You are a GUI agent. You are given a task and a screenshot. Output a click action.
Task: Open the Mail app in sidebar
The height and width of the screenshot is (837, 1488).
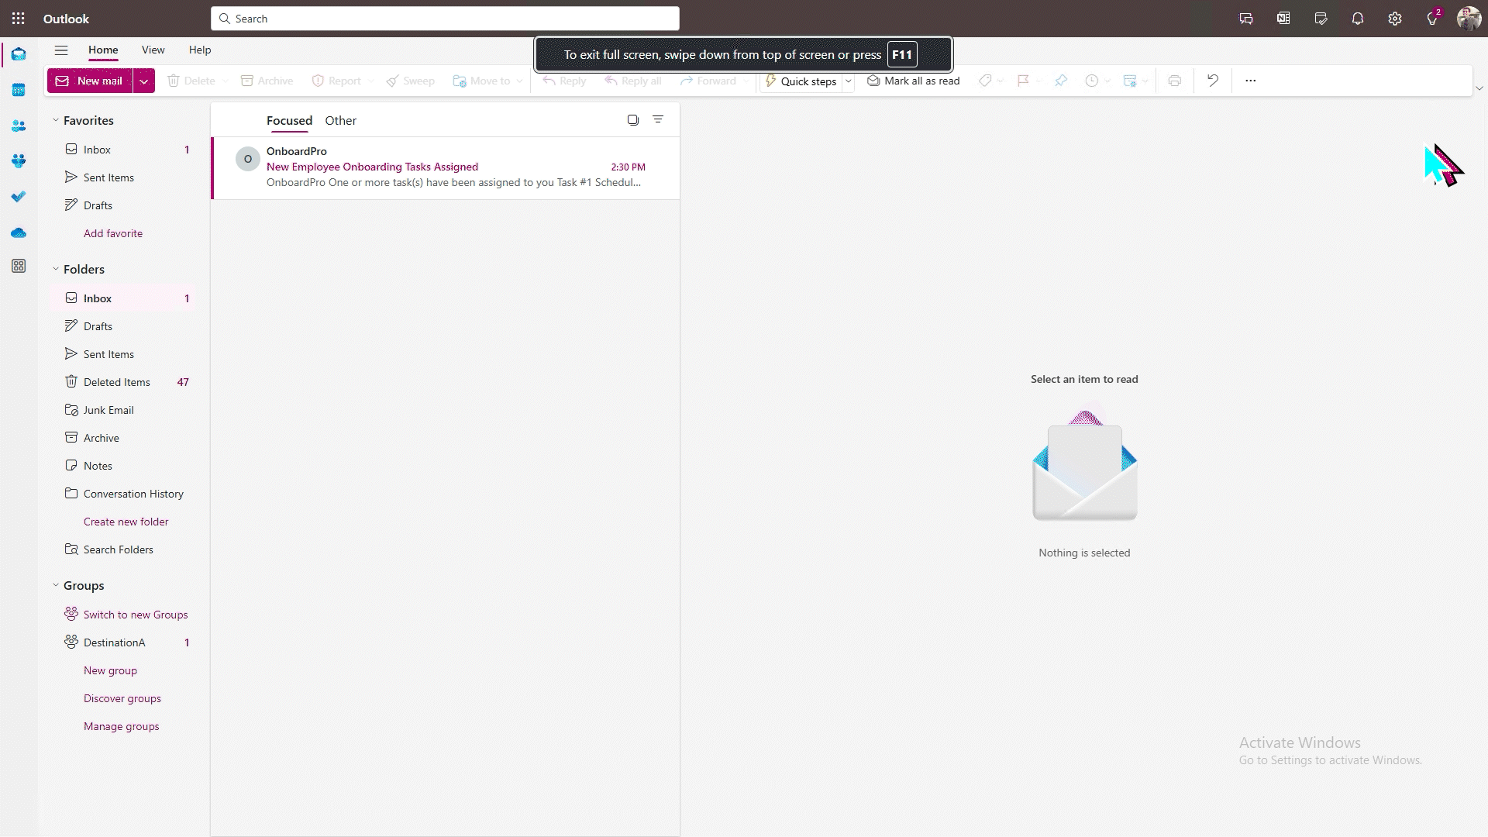coord(19,54)
